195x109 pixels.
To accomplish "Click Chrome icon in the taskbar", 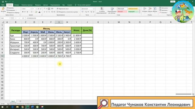I will click(x=22, y=107).
